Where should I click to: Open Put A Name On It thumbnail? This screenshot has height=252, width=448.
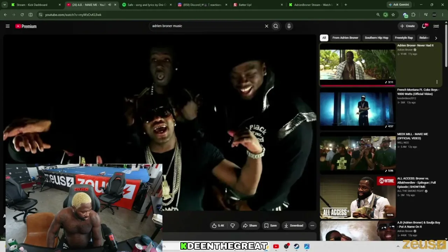[357, 231]
